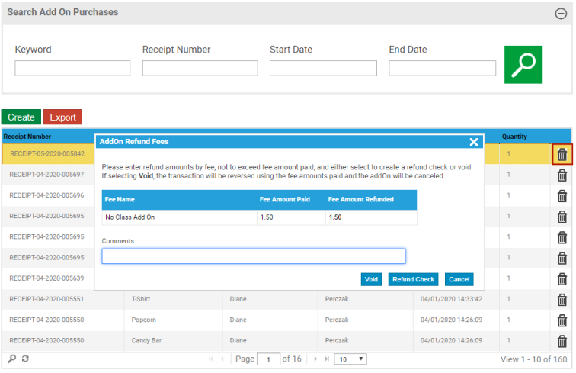Open the rows-per-page dropdown

351,359
